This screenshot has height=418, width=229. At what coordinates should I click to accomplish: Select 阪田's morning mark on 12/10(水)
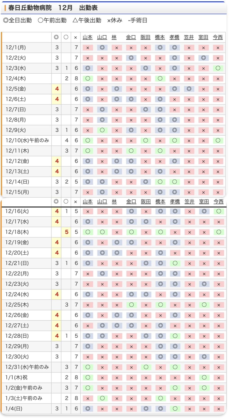click(145, 140)
